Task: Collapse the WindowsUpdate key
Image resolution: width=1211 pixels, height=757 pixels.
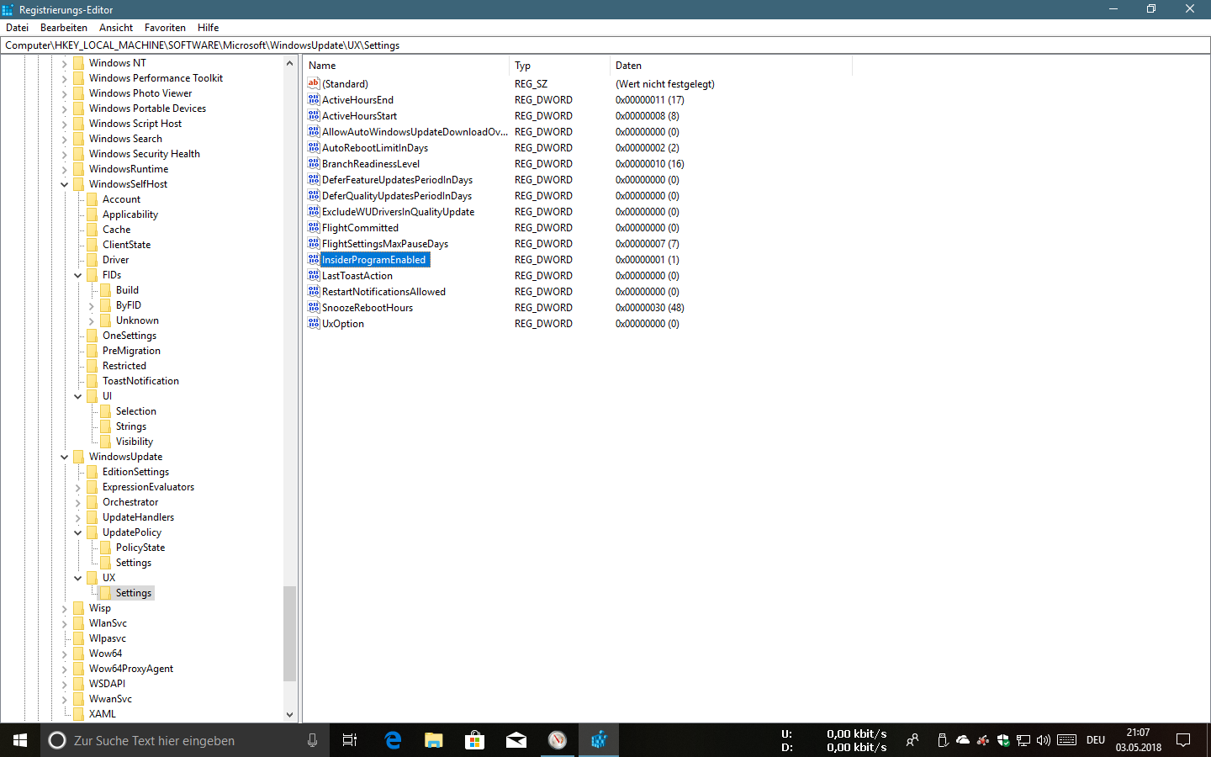Action: tap(65, 457)
